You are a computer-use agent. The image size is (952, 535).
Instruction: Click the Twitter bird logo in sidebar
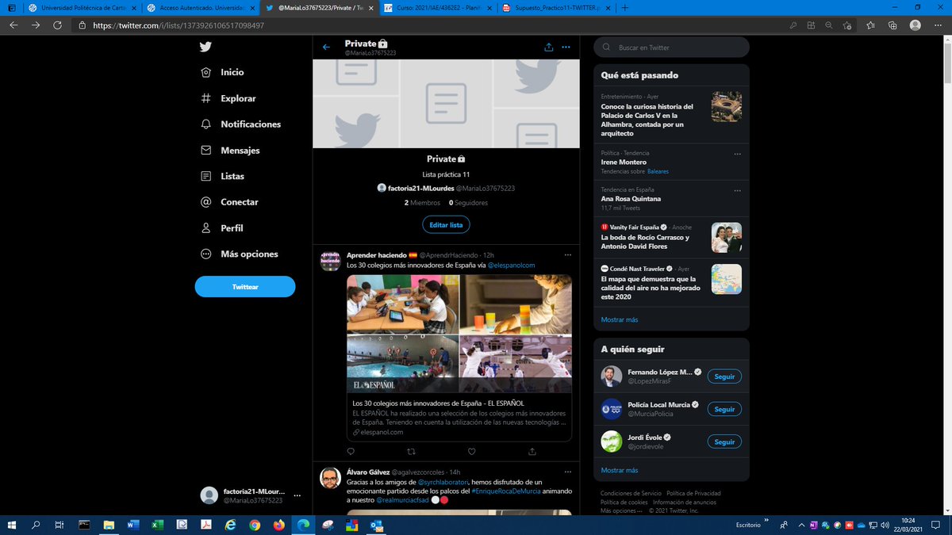205,47
